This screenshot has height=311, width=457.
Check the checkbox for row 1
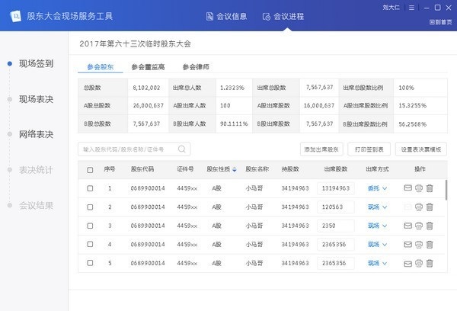click(90, 188)
